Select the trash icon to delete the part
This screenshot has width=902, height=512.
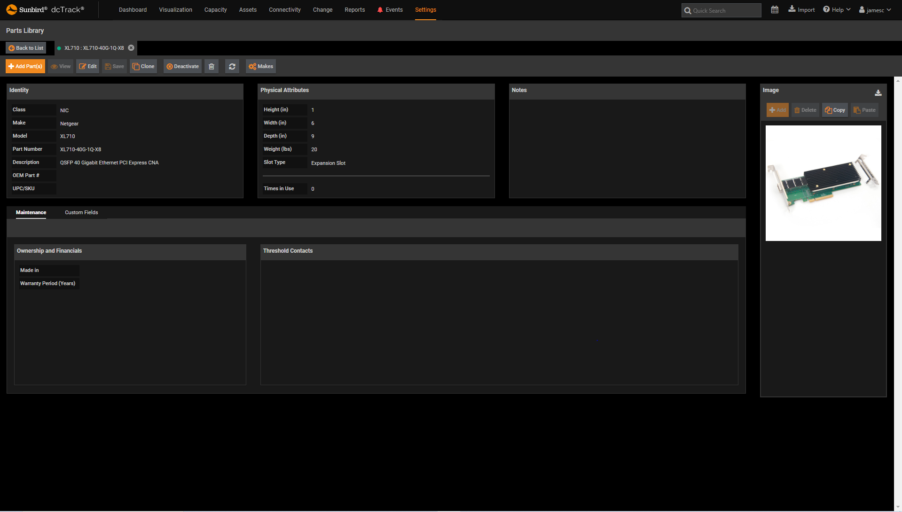(x=211, y=66)
